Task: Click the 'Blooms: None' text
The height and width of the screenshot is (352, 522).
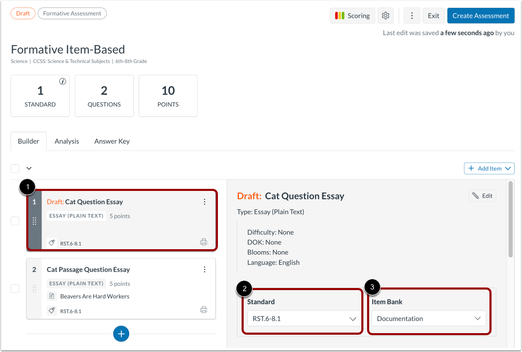Action: [268, 252]
